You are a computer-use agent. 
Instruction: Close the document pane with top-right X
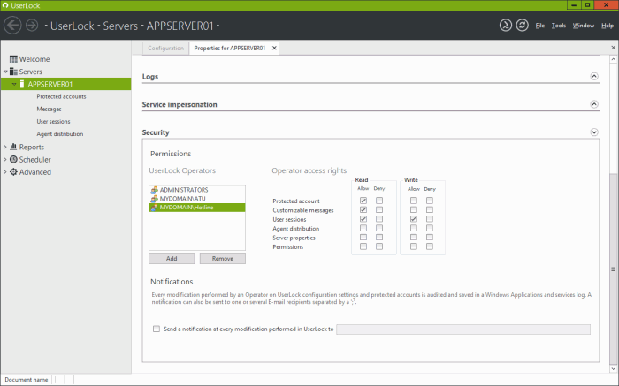point(613,48)
